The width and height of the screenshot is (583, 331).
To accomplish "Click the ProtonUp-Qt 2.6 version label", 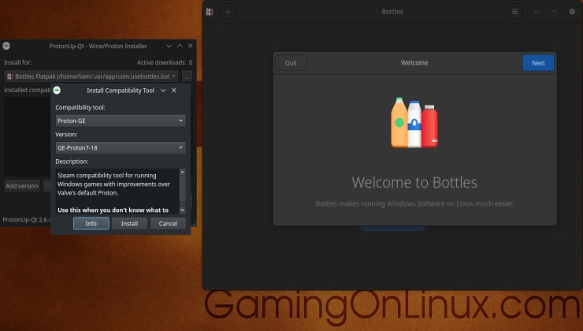I will [x=27, y=220].
